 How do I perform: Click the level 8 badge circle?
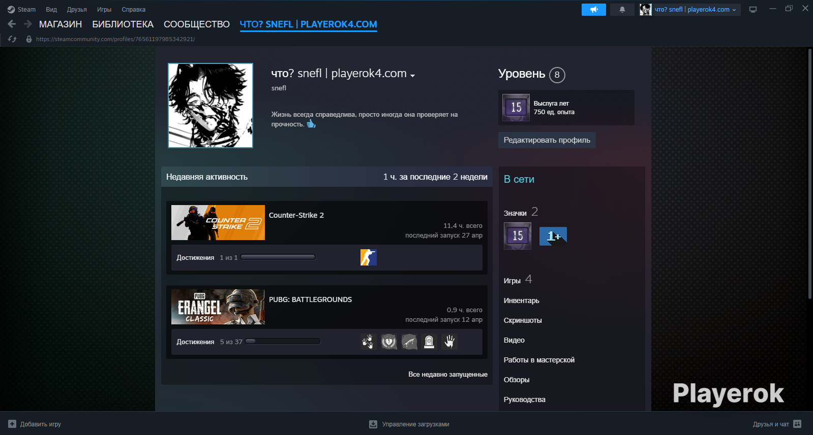click(x=557, y=75)
